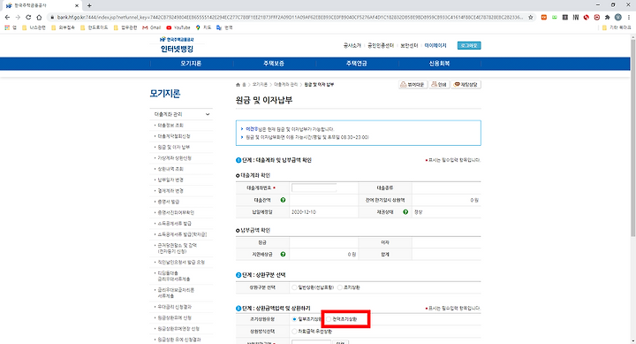The width and height of the screenshot is (636, 344).
Task: Click the 대출계좌번호 input field
Action: (x=314, y=187)
